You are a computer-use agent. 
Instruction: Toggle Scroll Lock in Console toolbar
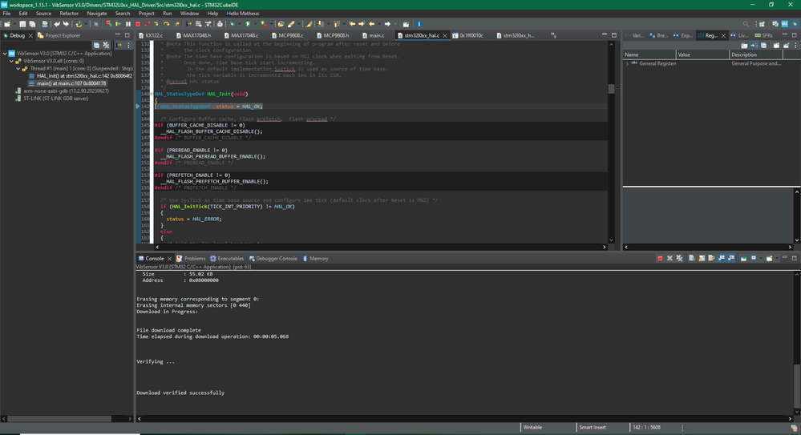tap(702, 258)
